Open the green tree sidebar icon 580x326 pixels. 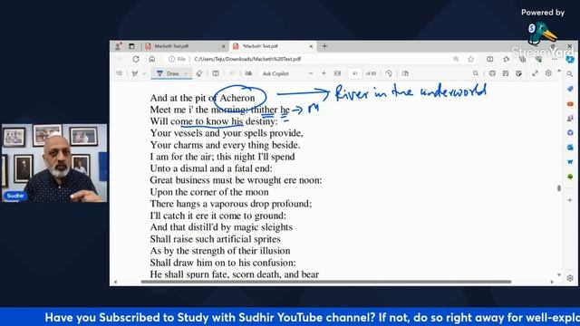[x=570, y=177]
